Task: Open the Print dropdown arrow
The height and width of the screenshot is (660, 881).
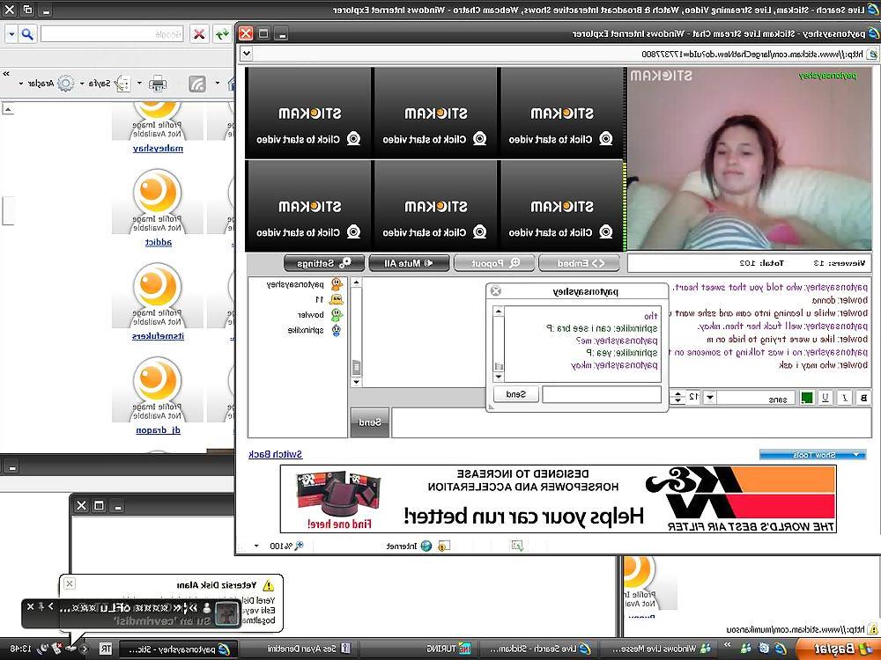Action: point(140,83)
